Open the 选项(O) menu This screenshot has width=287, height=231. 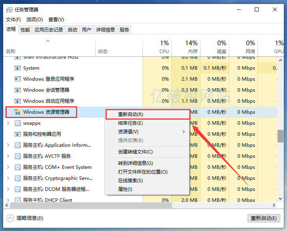(x=34, y=20)
